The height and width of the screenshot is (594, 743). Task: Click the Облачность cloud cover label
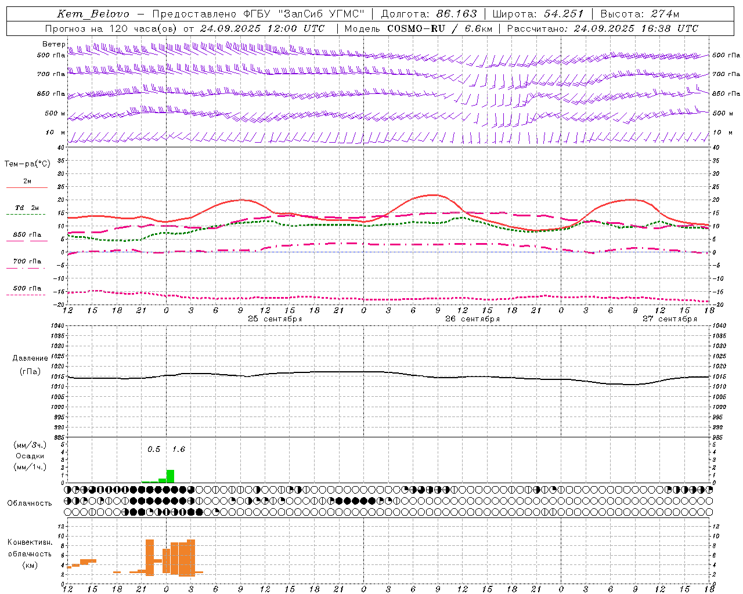[x=30, y=504]
